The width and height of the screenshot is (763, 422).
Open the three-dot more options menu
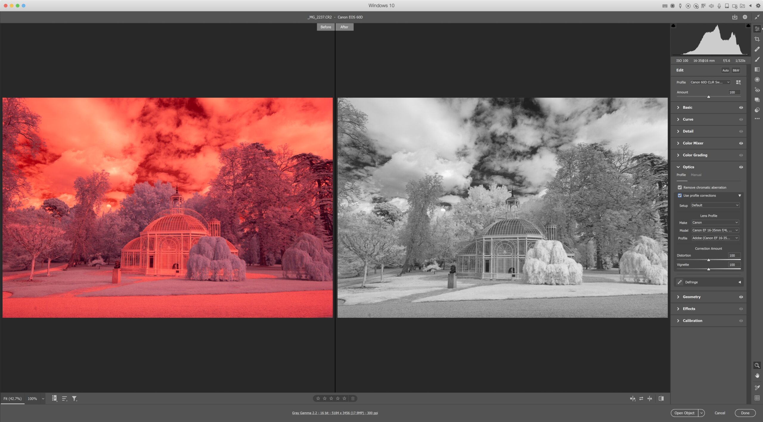pos(757,119)
